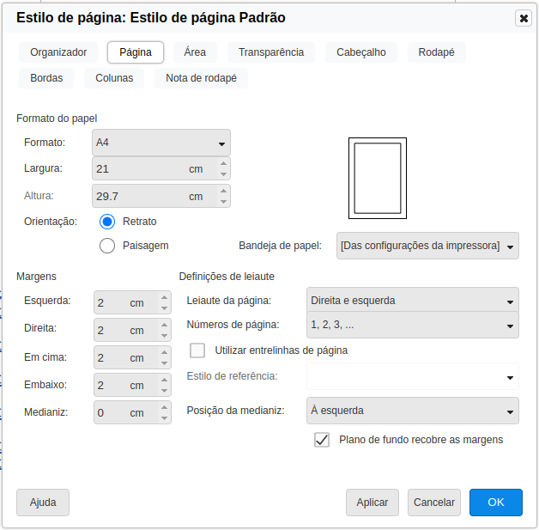Increase the Largura width value

[223, 164]
